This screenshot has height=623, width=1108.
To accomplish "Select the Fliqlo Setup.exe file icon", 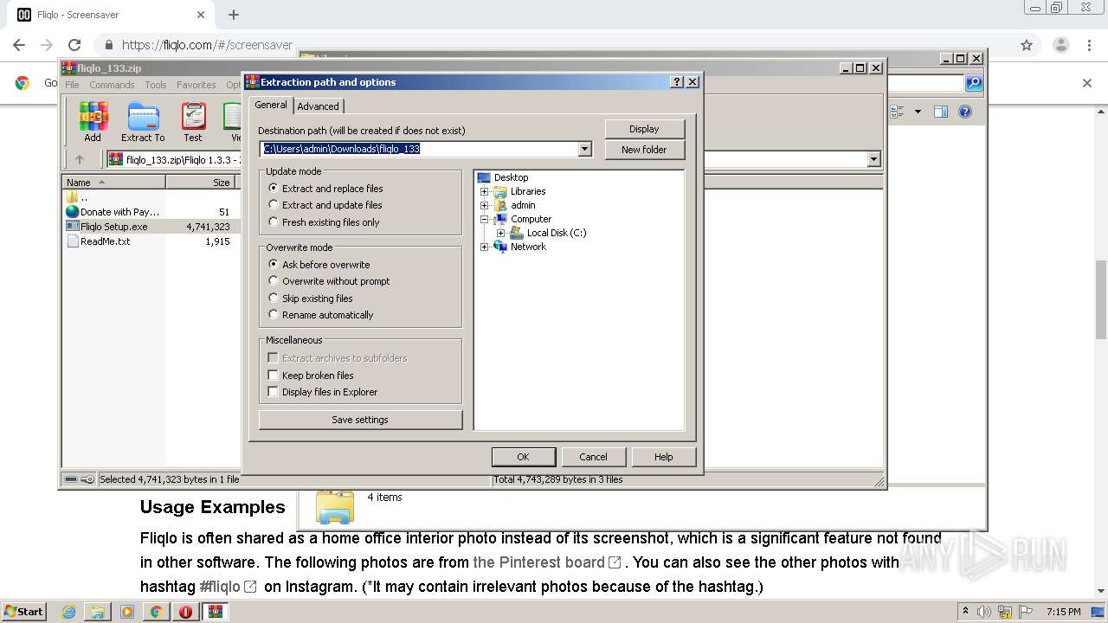I will (73, 227).
